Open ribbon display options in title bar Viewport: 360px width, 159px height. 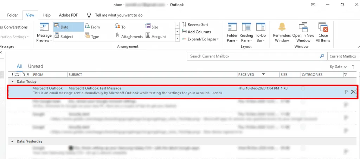313,5
